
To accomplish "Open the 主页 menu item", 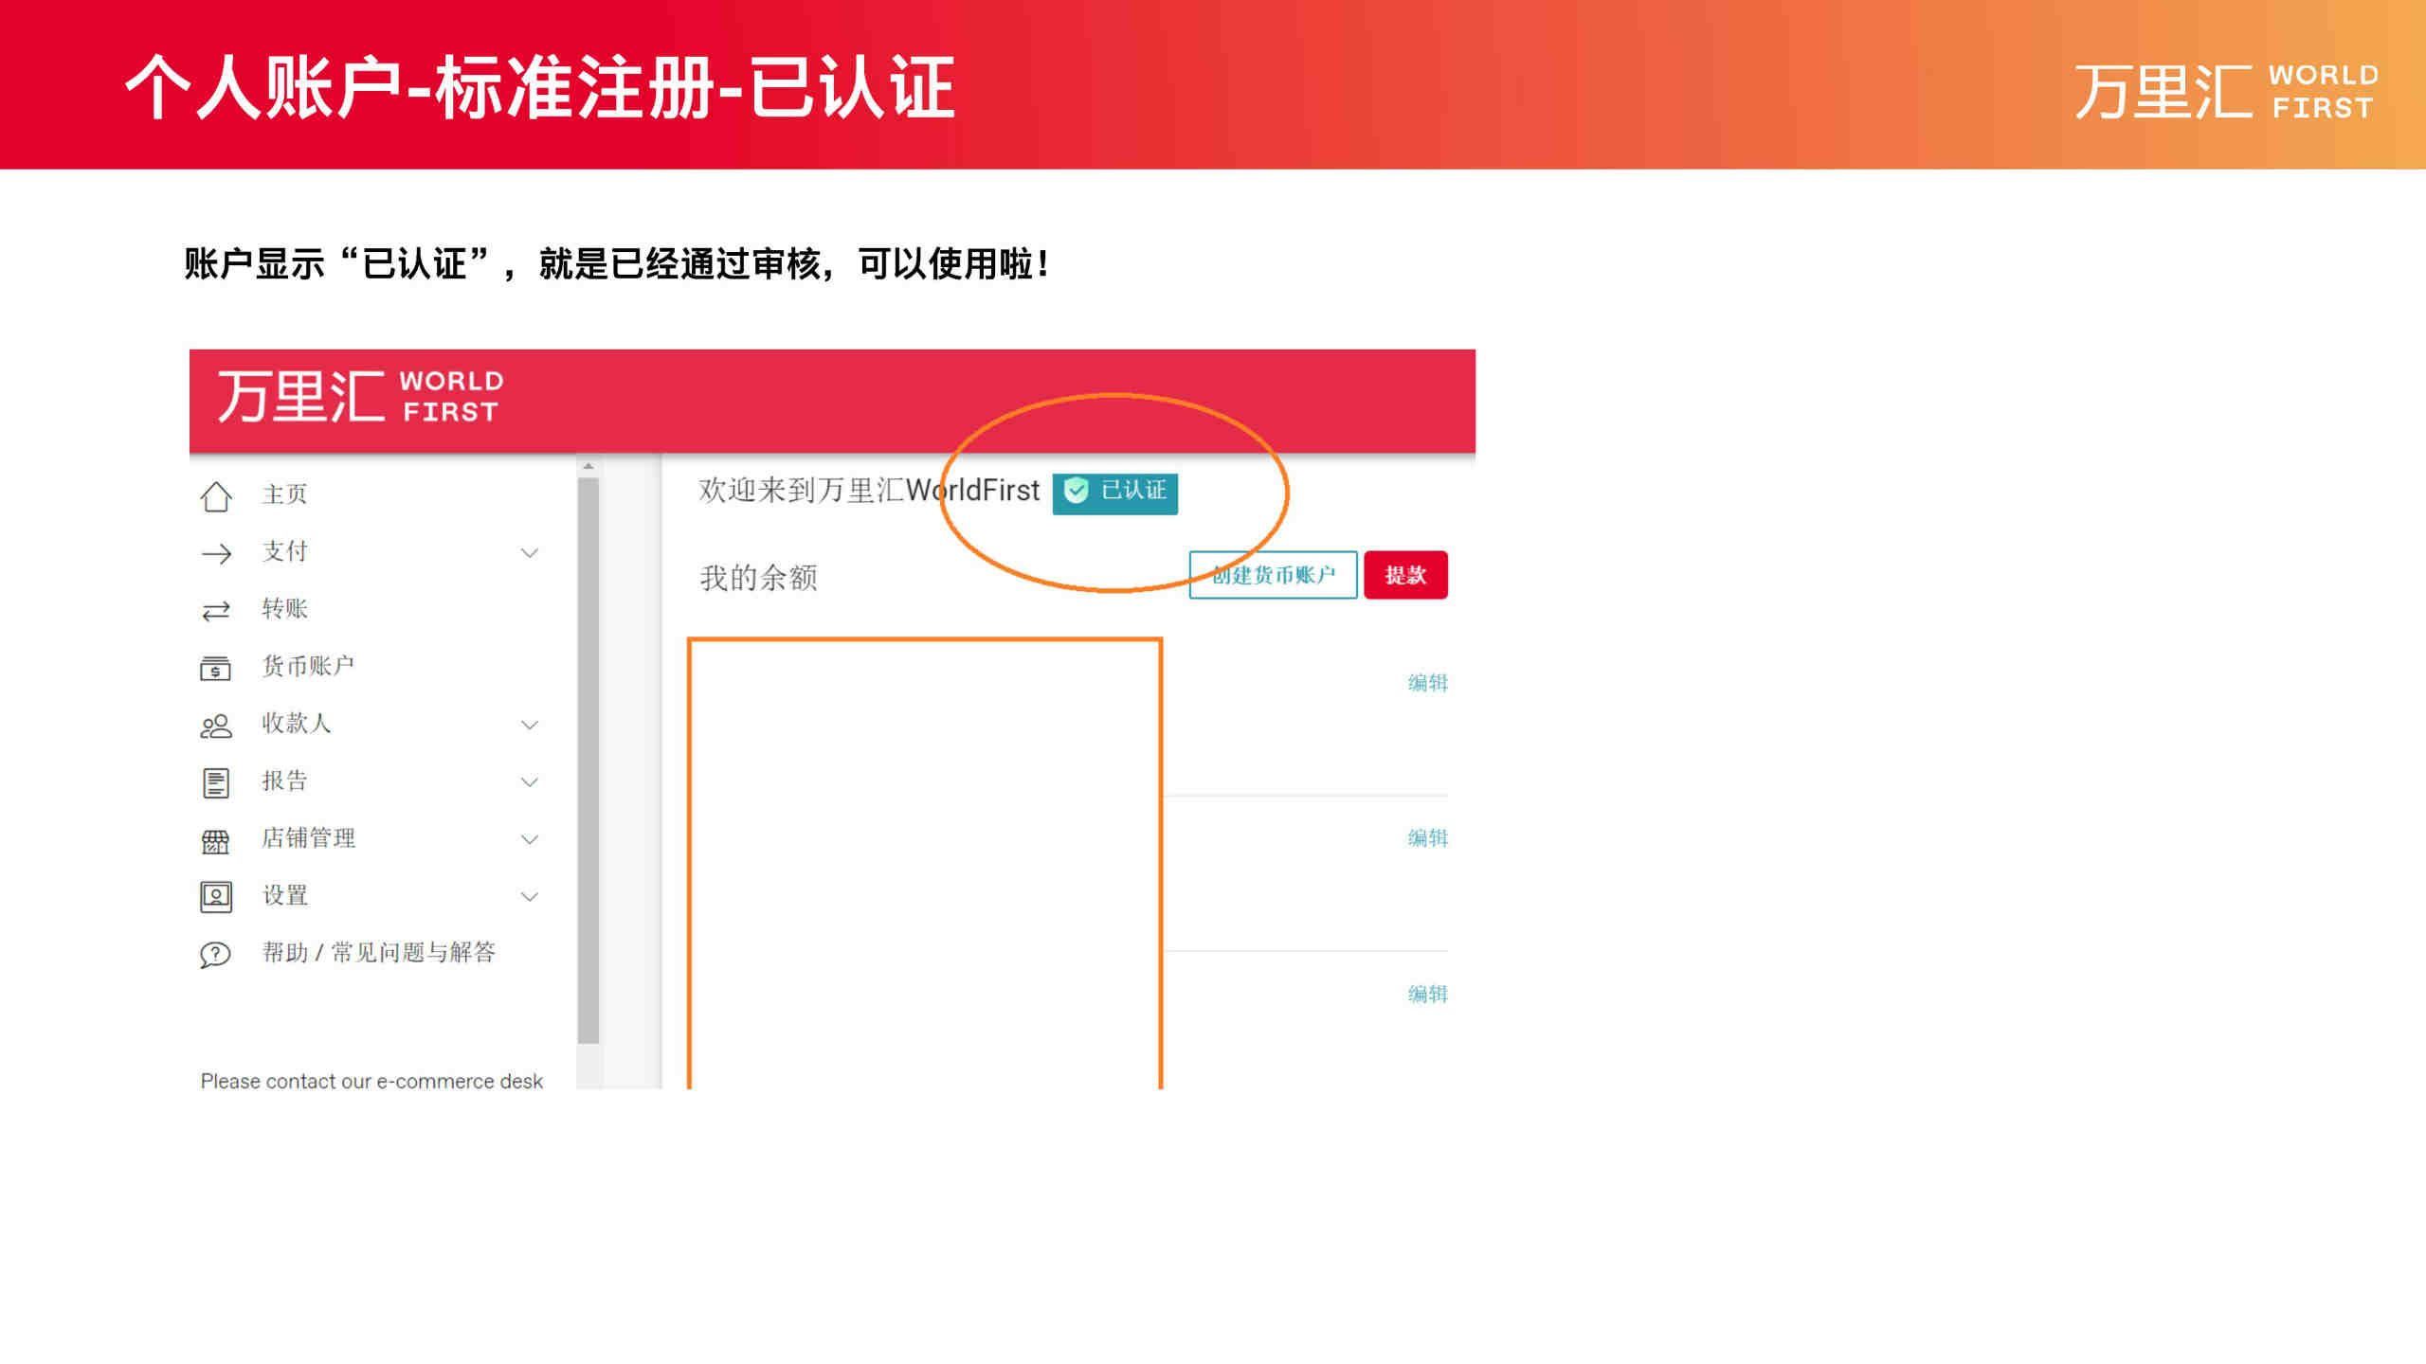I will pos(284,494).
